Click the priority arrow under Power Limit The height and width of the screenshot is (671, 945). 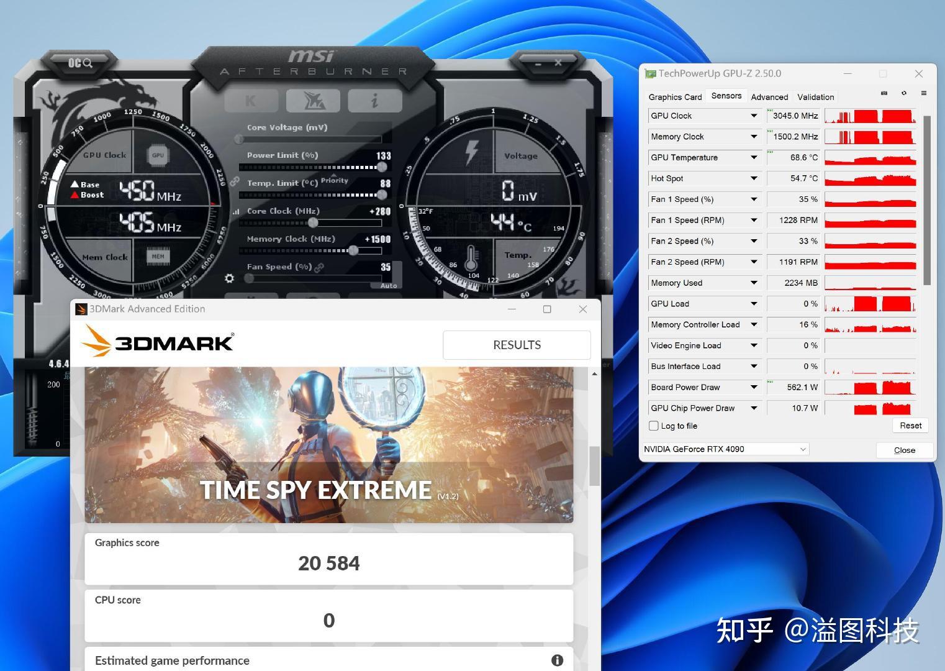click(x=334, y=174)
